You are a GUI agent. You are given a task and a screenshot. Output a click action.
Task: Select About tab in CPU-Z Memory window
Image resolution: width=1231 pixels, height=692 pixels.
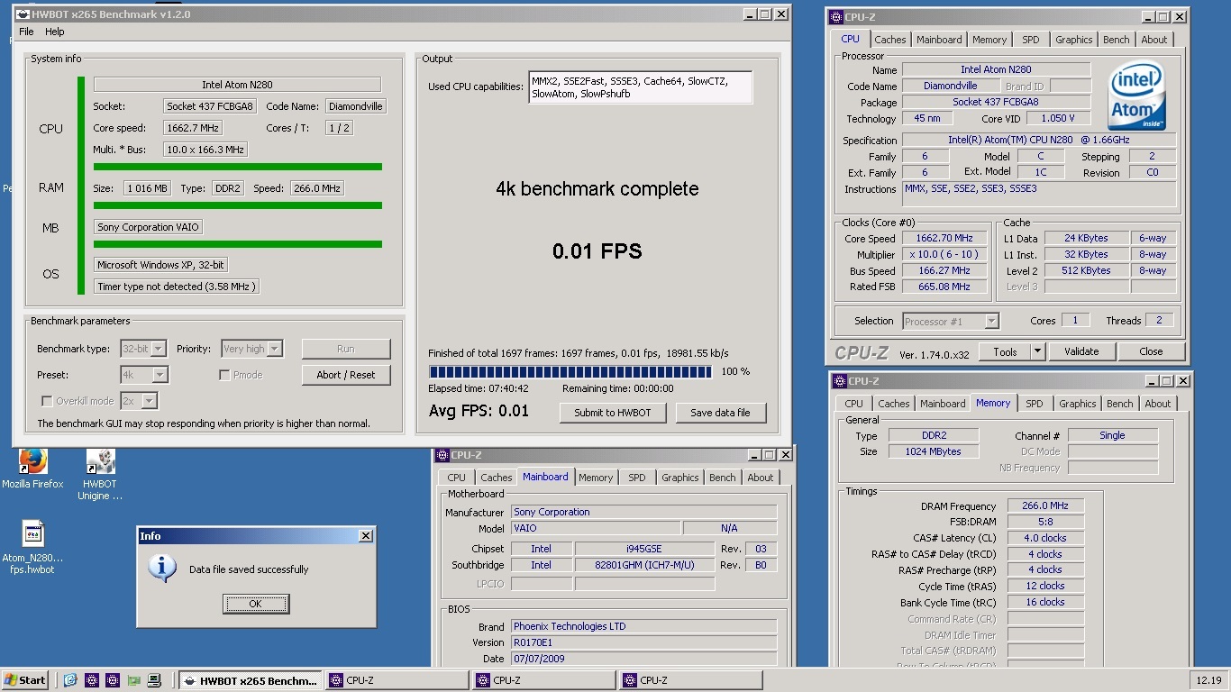(x=1158, y=404)
